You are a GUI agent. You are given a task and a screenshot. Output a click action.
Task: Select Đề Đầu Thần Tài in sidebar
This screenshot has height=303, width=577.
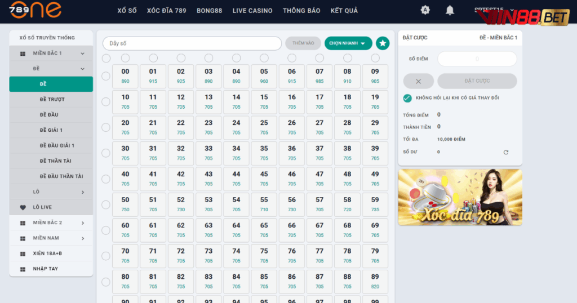click(x=51, y=176)
